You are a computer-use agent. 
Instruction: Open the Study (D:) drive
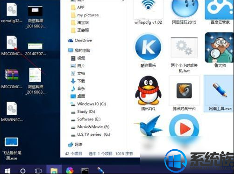tap(83, 111)
